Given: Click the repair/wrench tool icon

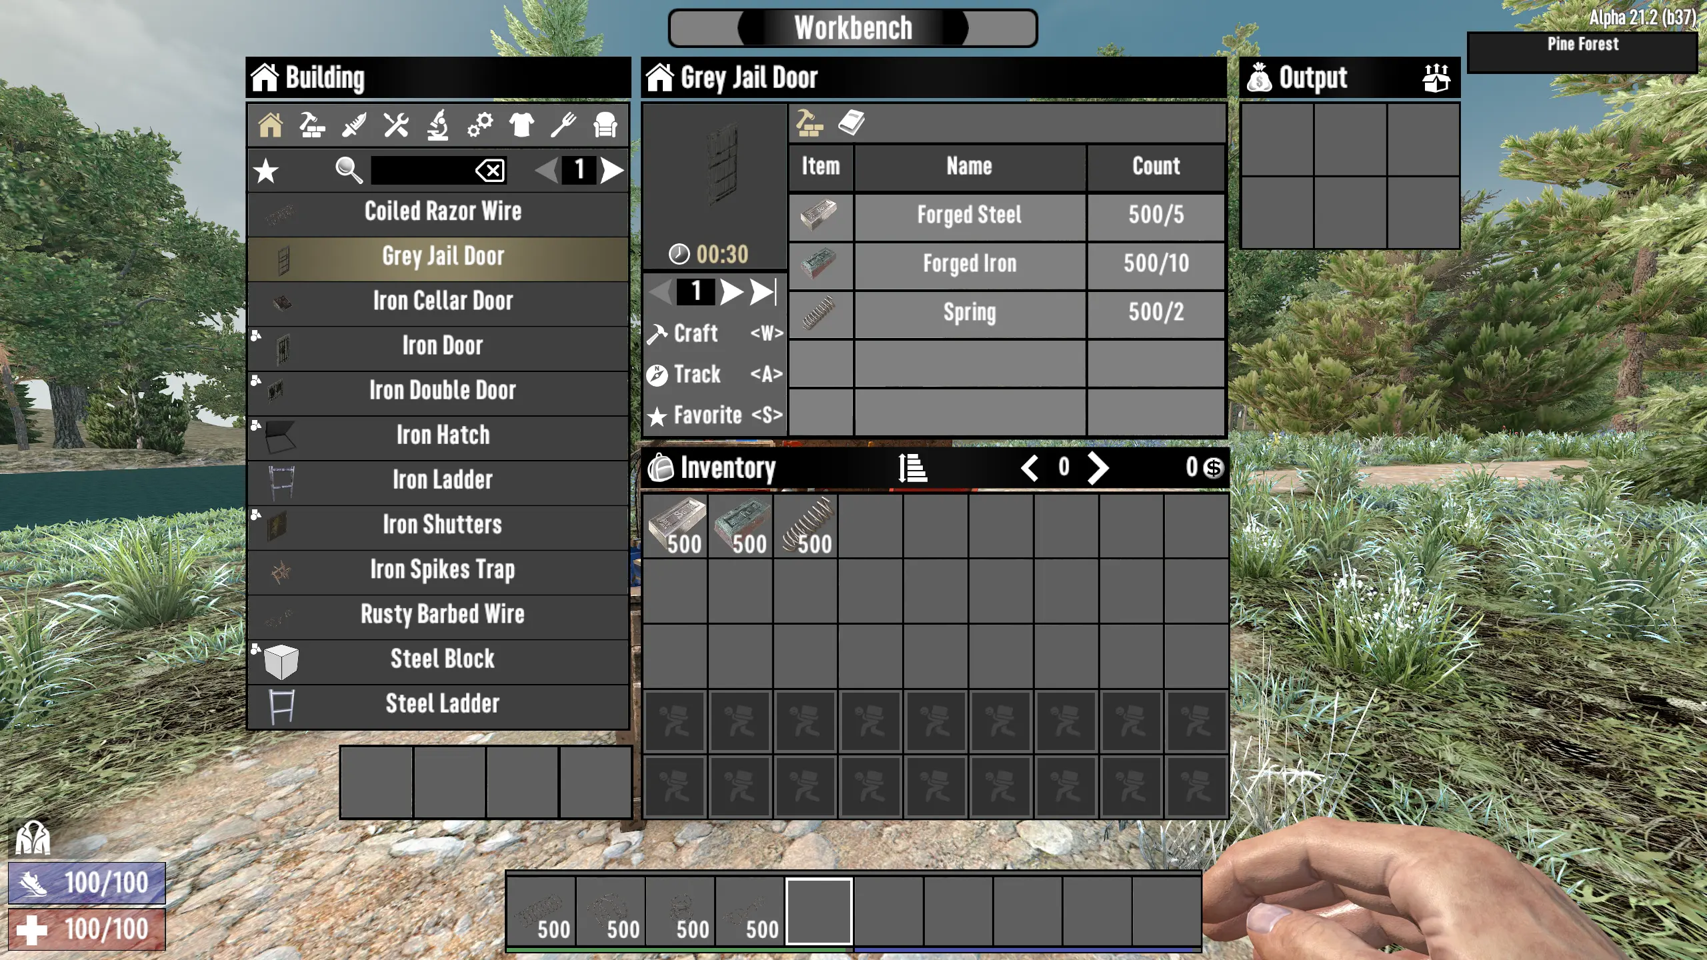Looking at the screenshot, I should point(396,127).
